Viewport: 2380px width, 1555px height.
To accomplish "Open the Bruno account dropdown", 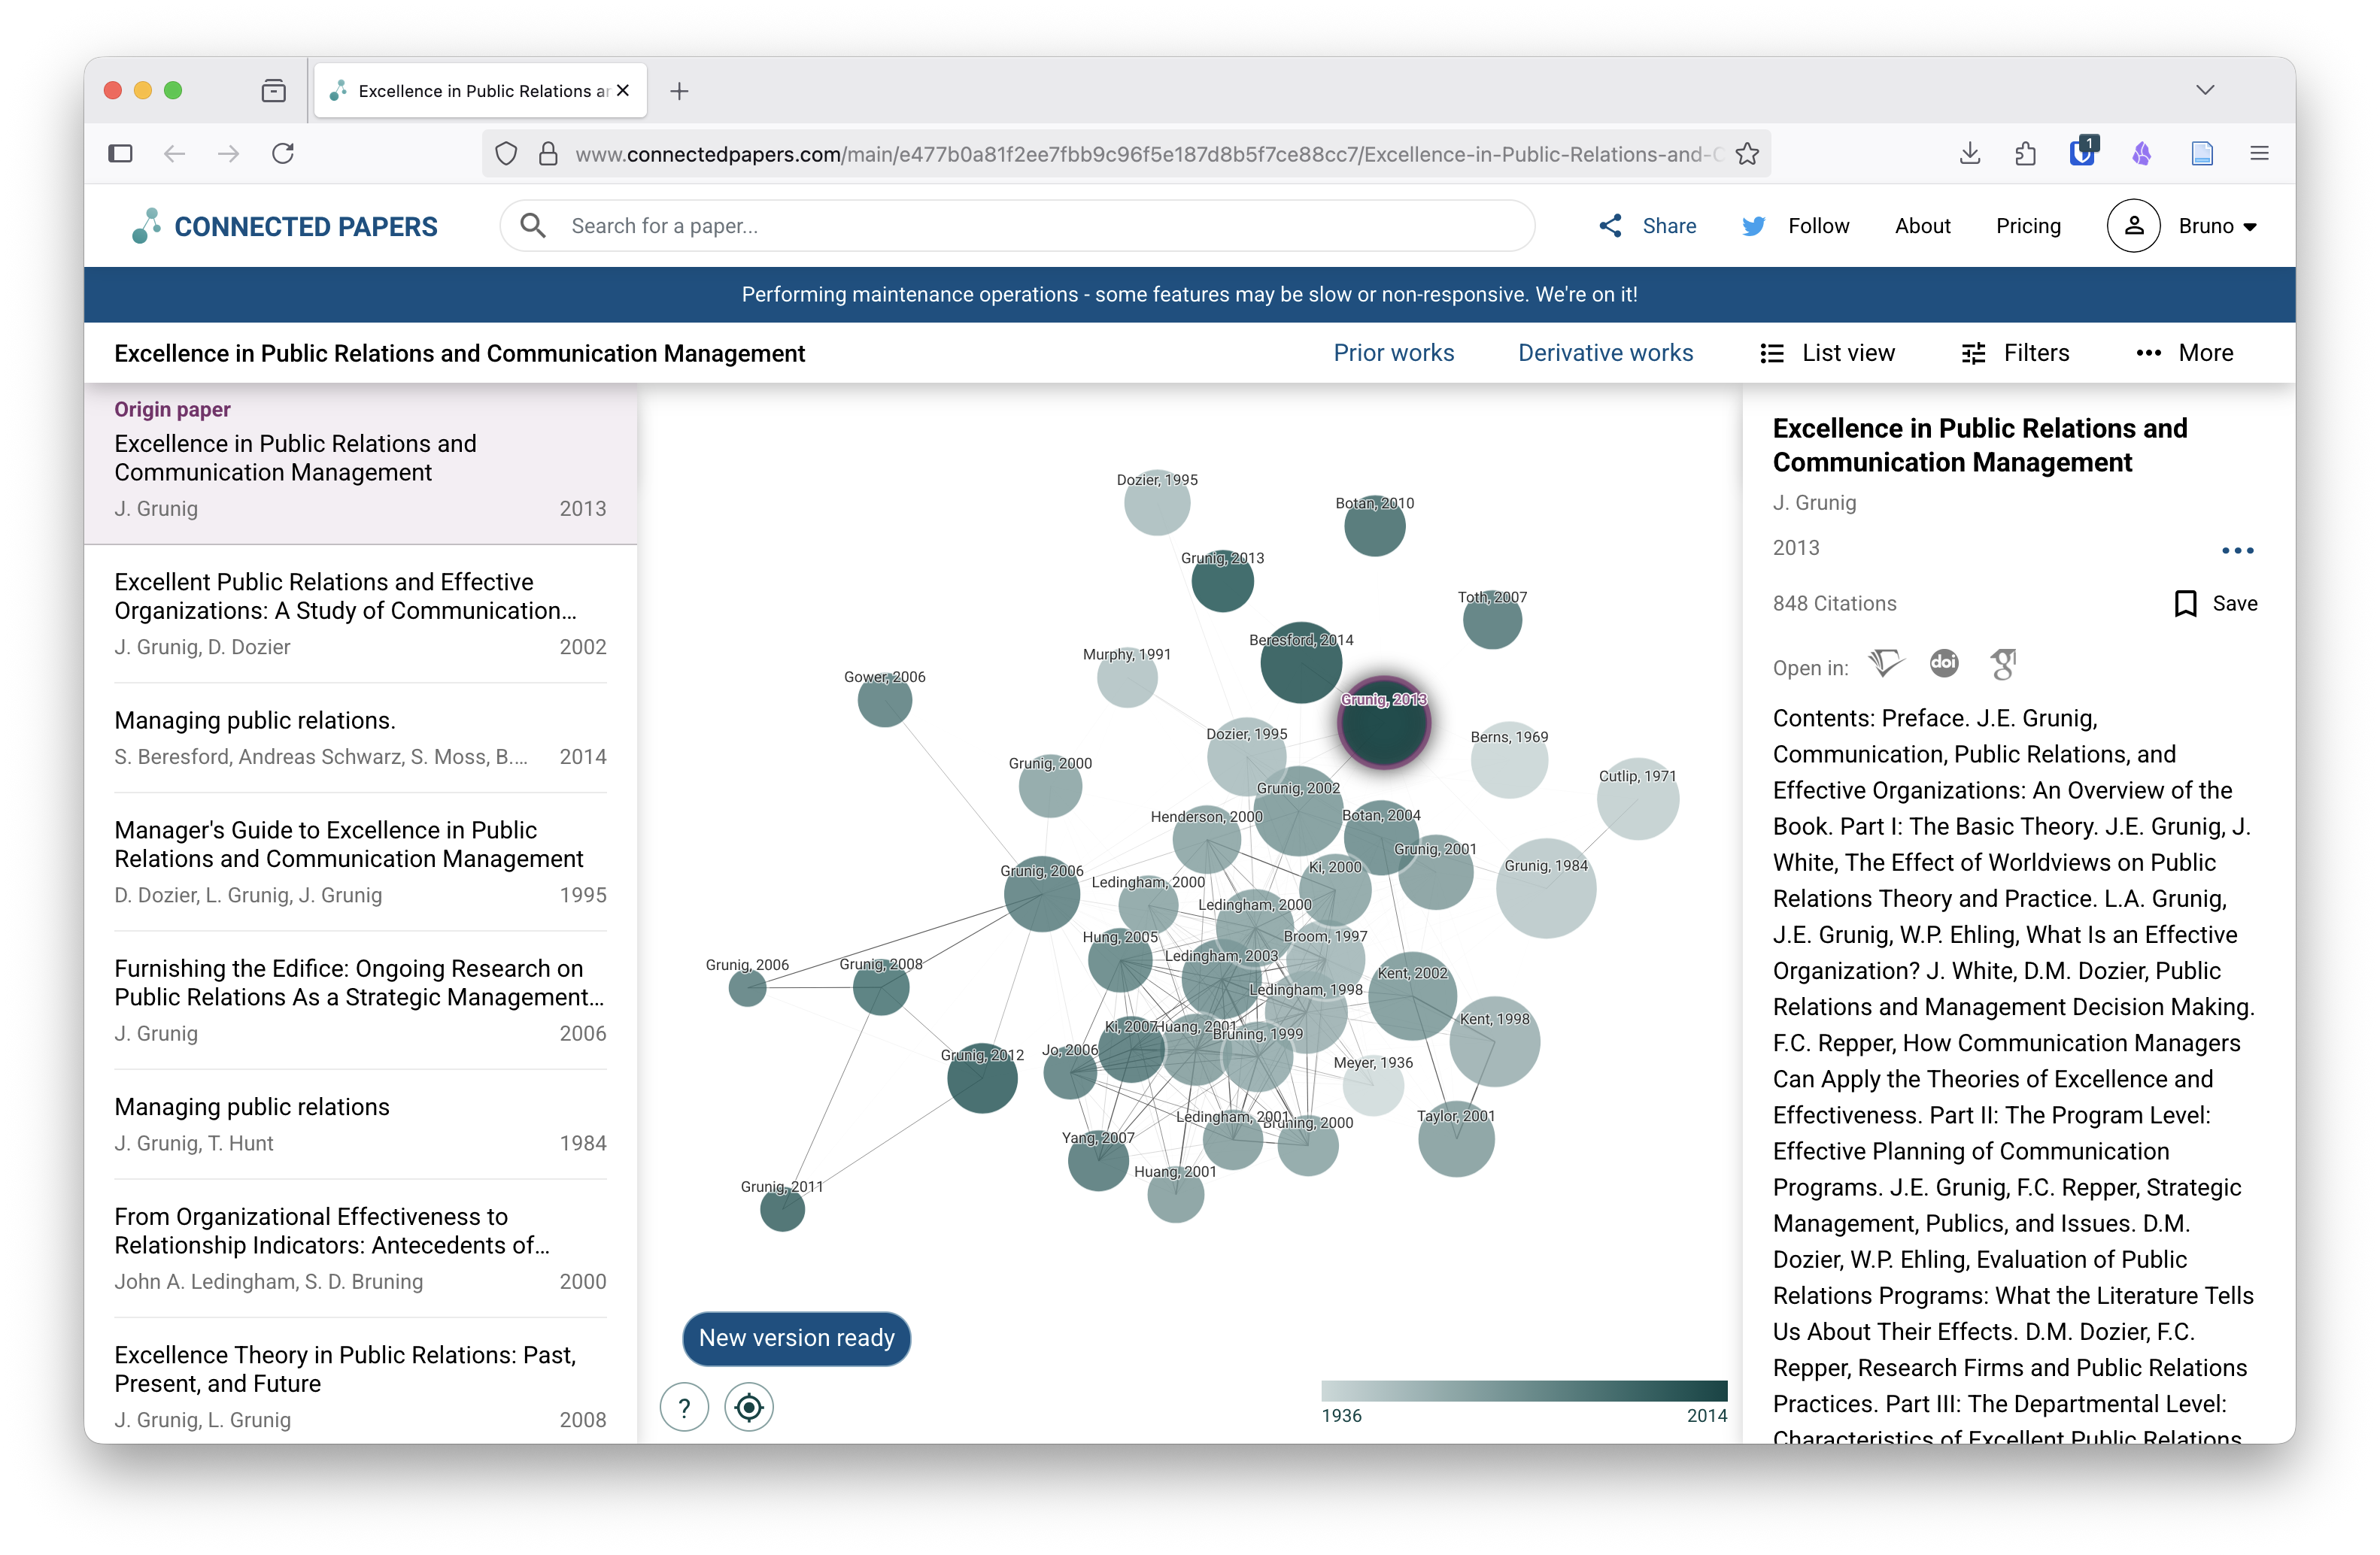I will pyautogui.click(x=2216, y=226).
